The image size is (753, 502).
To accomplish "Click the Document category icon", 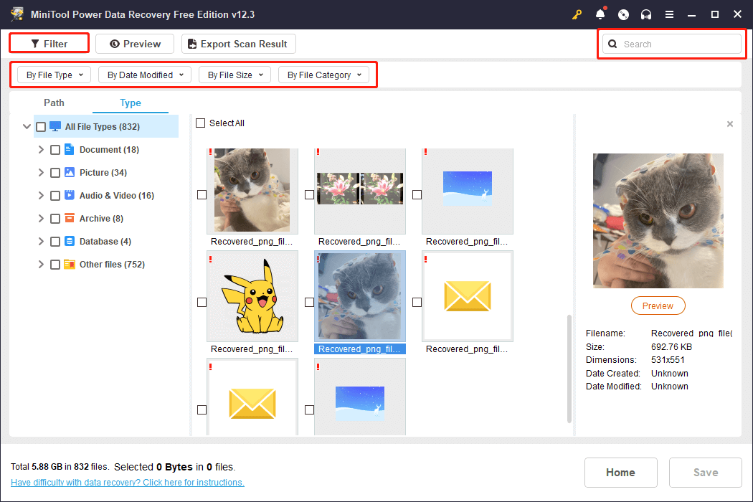I will click(x=69, y=149).
